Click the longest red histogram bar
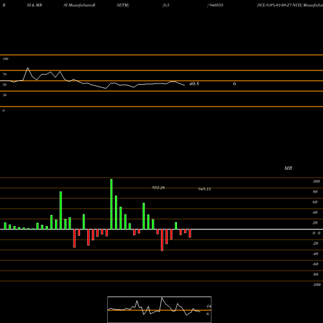The width and height of the screenshot is (323, 323). pos(162,240)
